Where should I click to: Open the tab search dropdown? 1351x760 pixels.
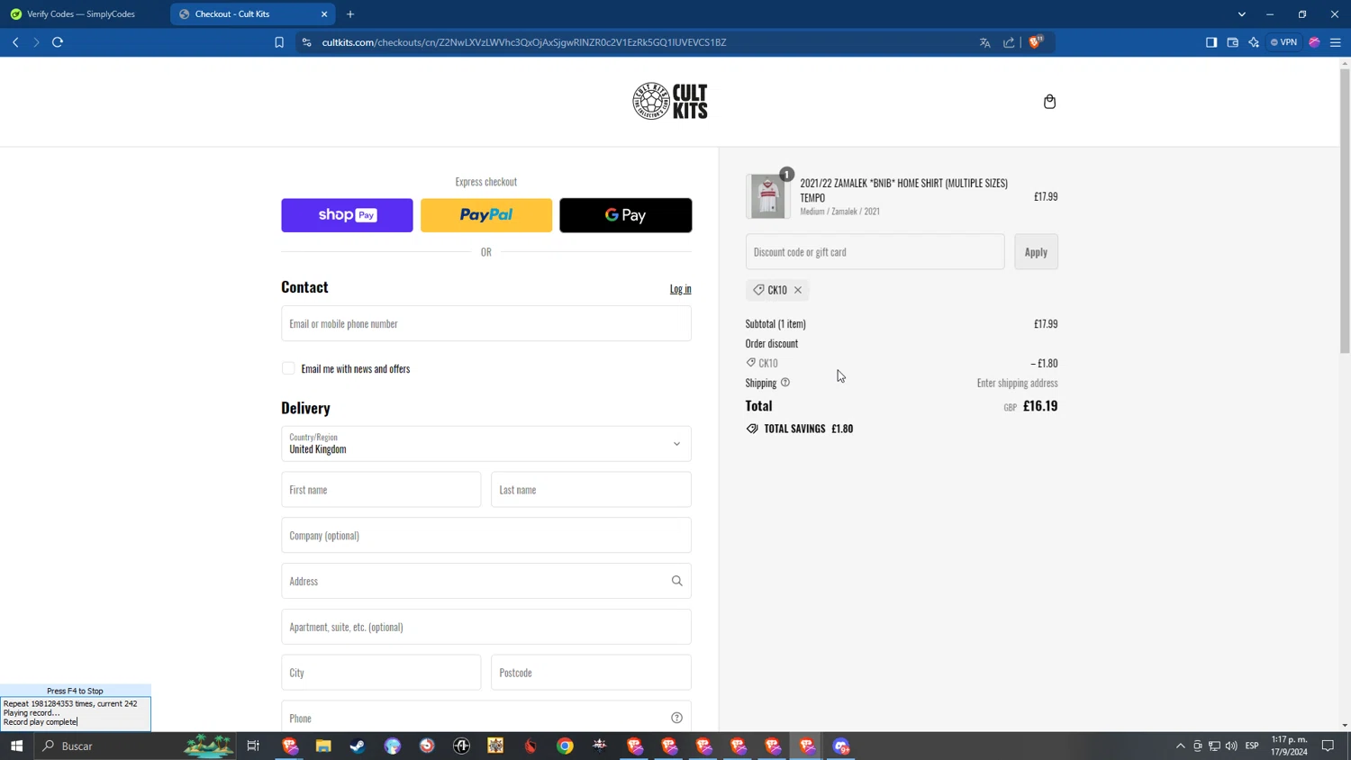[1241, 14]
